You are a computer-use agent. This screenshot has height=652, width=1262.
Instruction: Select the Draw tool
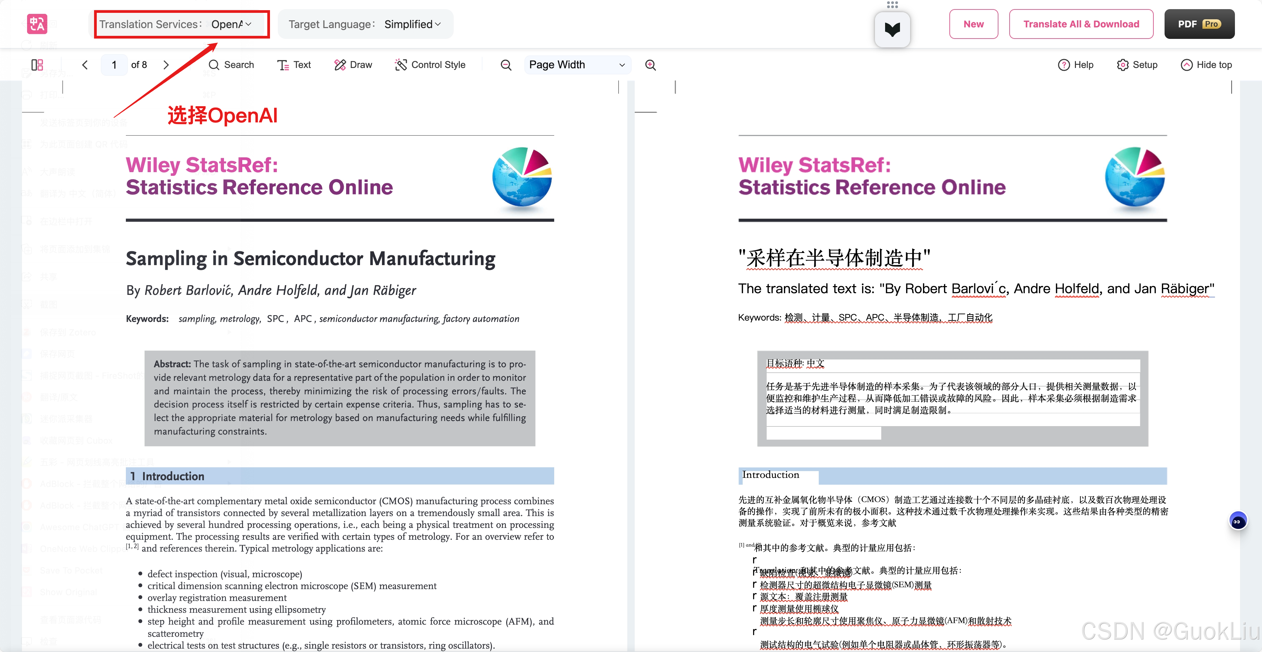[353, 65]
